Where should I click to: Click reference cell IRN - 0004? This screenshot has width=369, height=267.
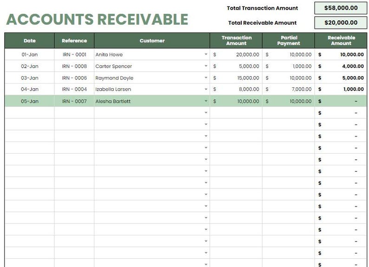(74, 89)
